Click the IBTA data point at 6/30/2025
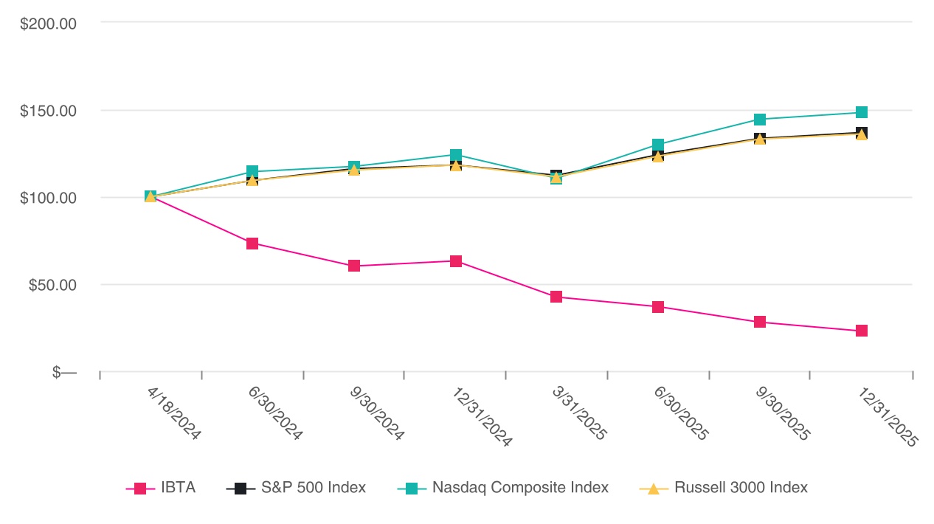This screenshot has height=524, width=934. (x=658, y=307)
